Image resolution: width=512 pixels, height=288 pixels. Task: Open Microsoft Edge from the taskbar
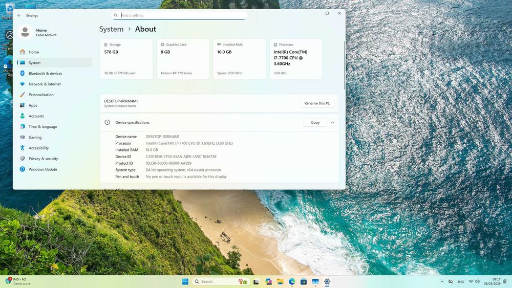(292, 281)
